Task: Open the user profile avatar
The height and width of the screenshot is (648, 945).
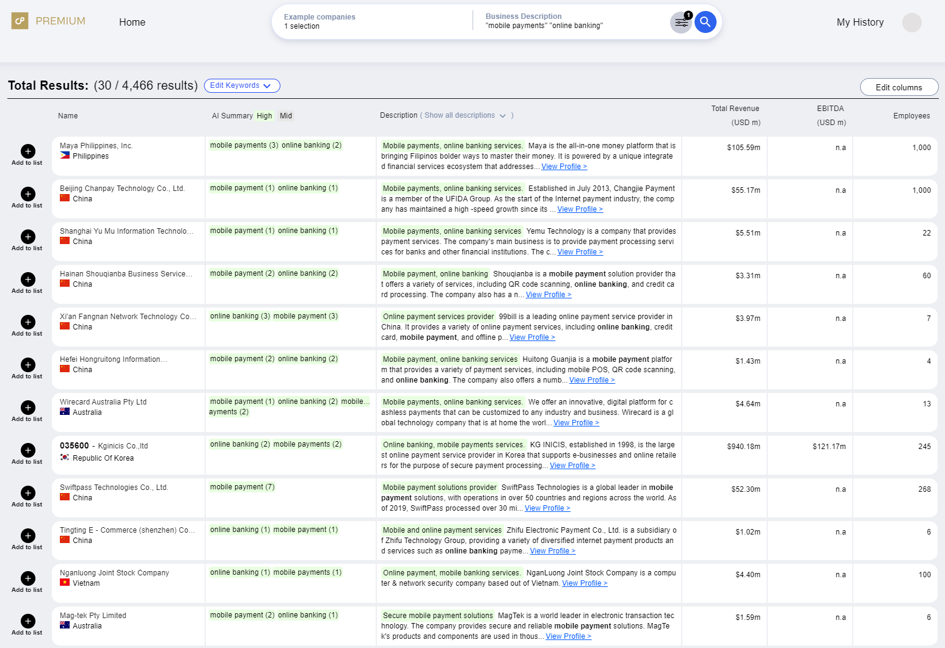Action: pyautogui.click(x=911, y=23)
